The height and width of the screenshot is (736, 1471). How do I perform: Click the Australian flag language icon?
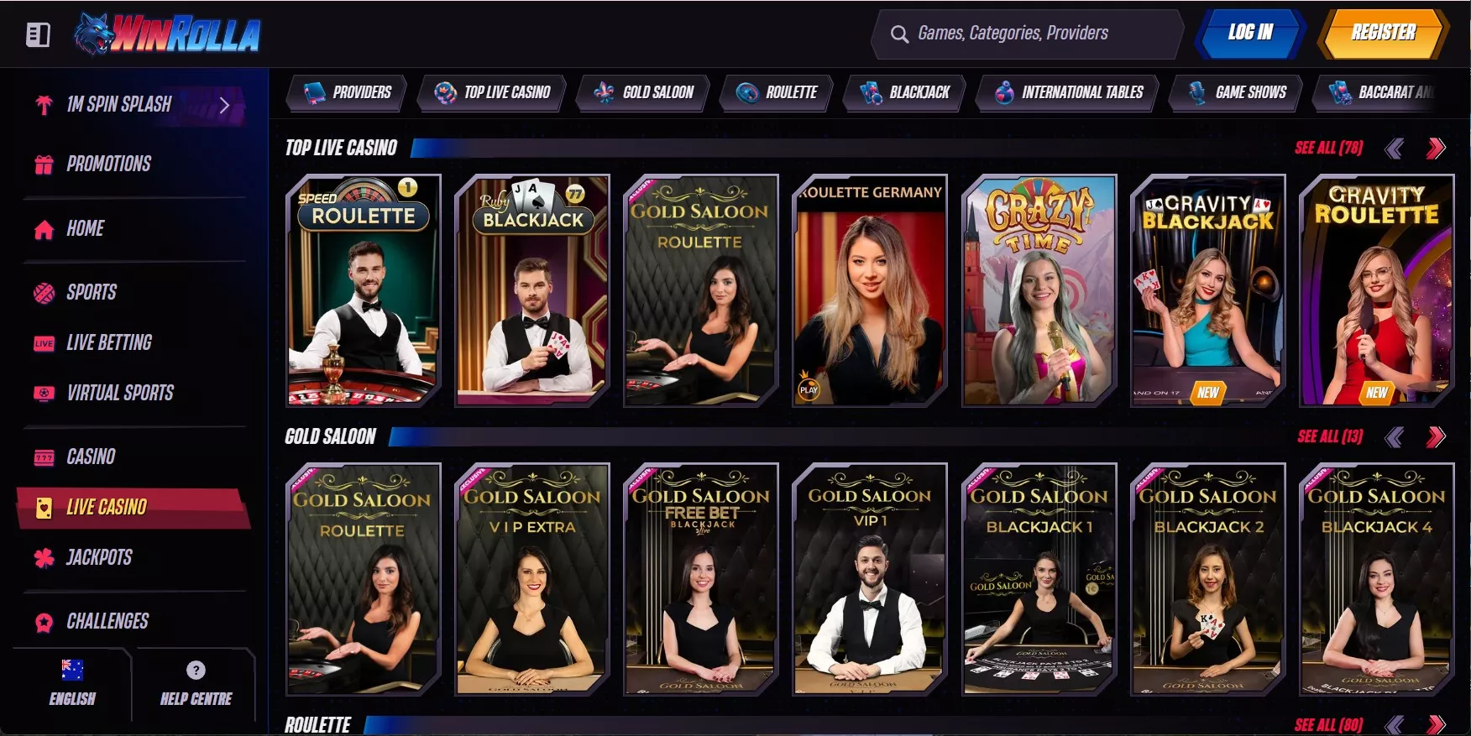pyautogui.click(x=72, y=670)
